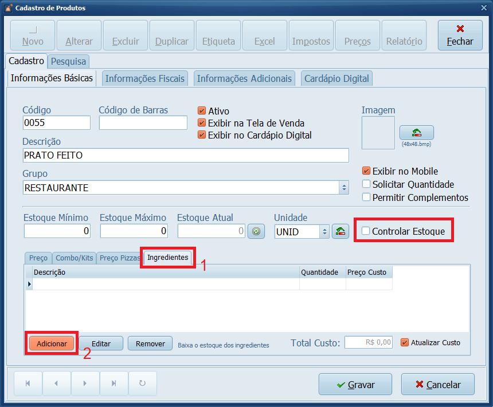Click the green icon beside Estoque Atual
Viewport: 493px width, 407px height.
(256, 231)
